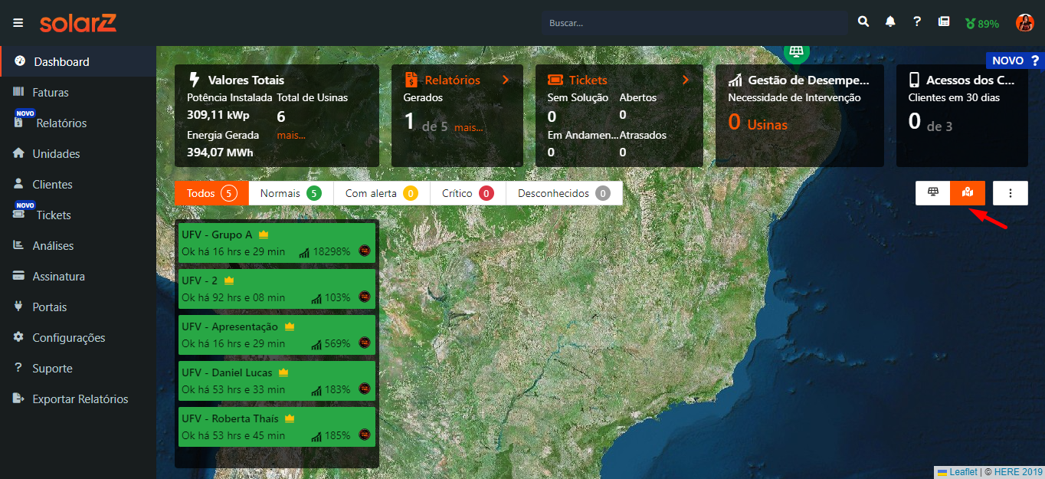Viewport: 1045px width, 479px height.
Task: Open the news icon in top bar
Action: [944, 22]
